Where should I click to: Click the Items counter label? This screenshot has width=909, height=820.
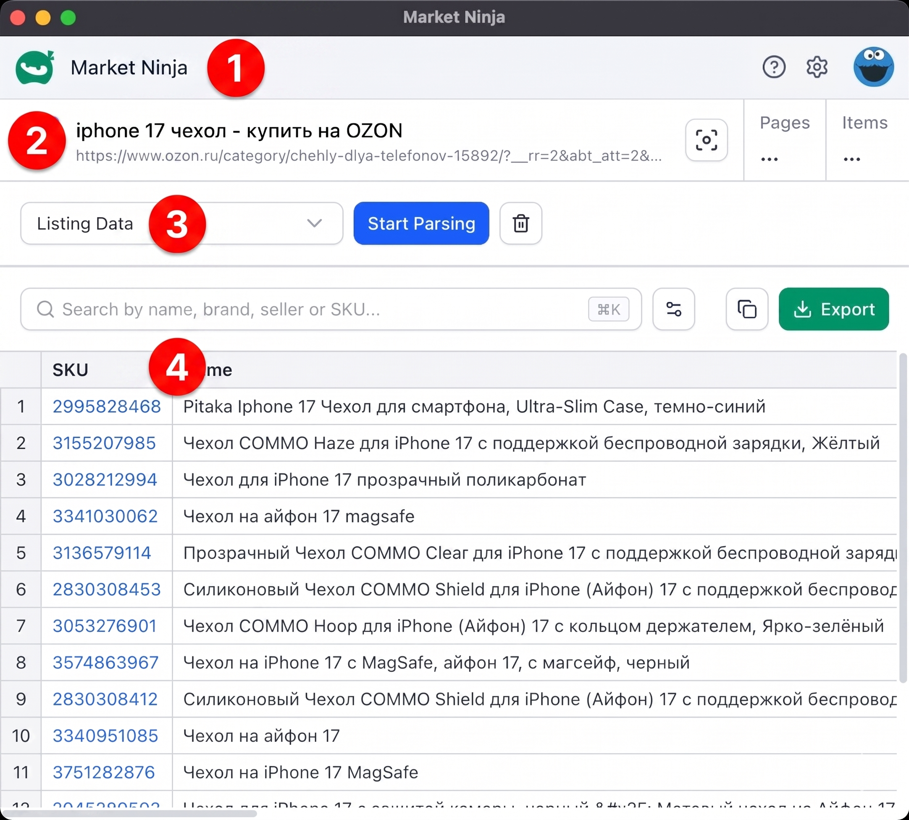(x=865, y=123)
